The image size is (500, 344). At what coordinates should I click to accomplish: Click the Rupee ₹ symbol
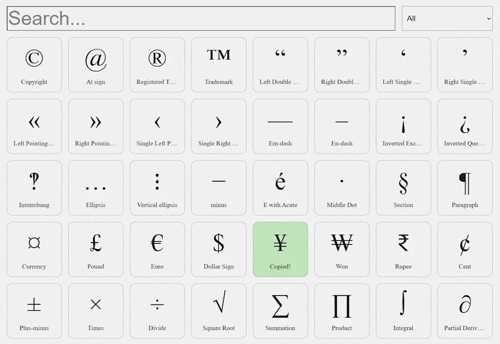point(403,249)
